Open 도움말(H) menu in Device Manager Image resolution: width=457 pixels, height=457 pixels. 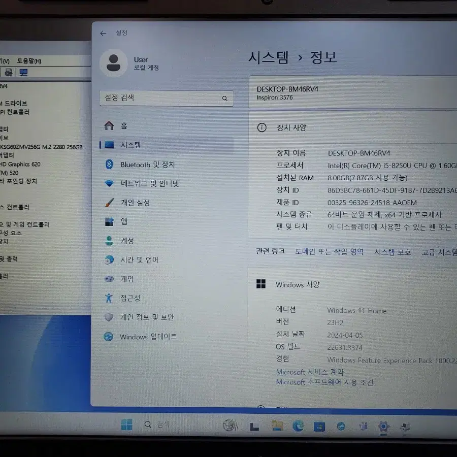point(29,61)
